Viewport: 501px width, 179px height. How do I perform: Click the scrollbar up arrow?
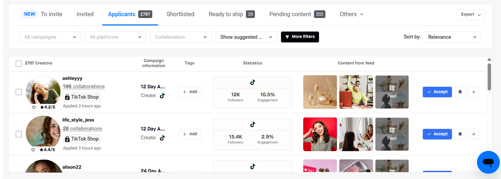[489, 60]
